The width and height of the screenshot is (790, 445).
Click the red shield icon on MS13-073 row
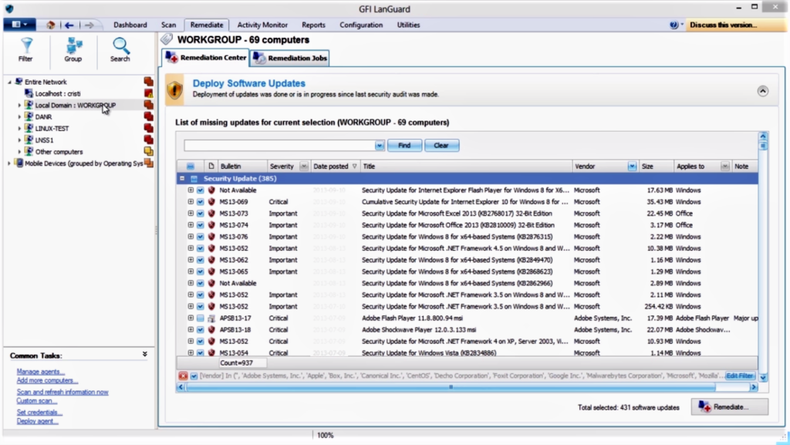pos(211,214)
